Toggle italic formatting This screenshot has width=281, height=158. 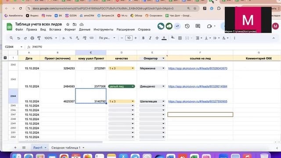(x=150, y=38)
